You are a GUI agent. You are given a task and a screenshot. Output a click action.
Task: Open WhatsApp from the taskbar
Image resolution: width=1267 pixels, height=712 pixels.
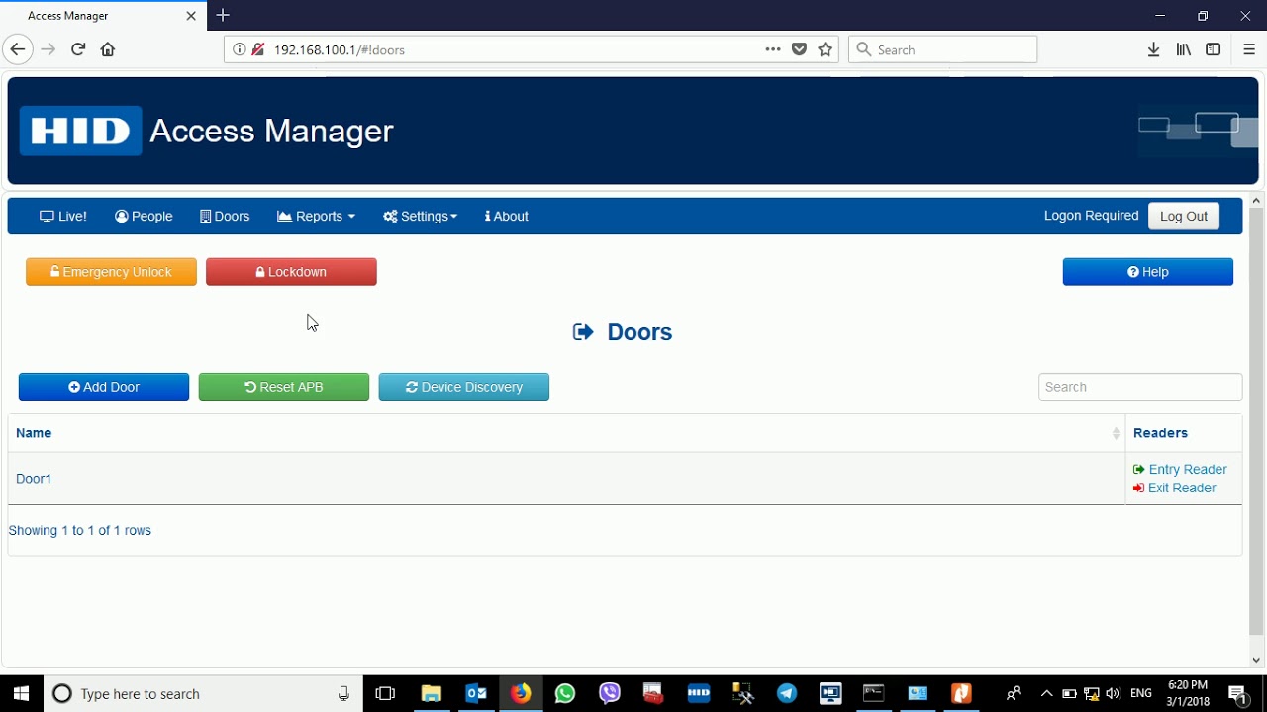[x=565, y=693]
